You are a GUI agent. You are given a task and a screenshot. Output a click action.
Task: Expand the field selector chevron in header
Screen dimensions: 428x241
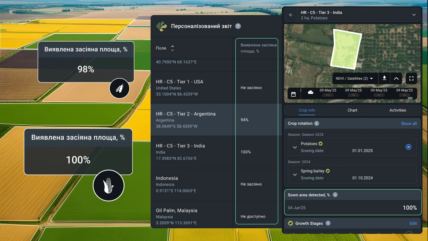click(x=414, y=15)
